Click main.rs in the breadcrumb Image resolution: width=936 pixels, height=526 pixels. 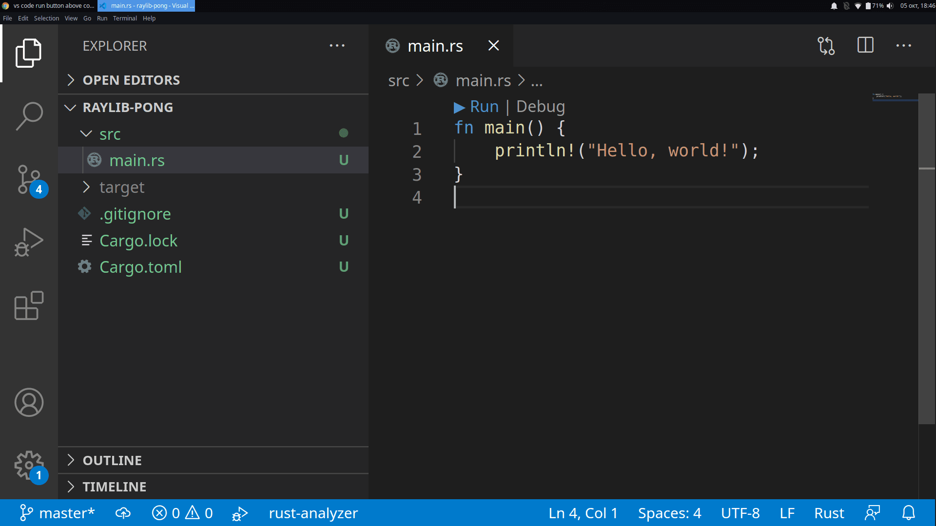click(x=483, y=80)
